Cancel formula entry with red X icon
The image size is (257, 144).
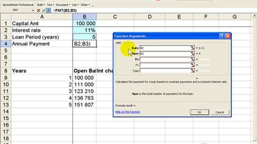pyautogui.click(x=39, y=10)
